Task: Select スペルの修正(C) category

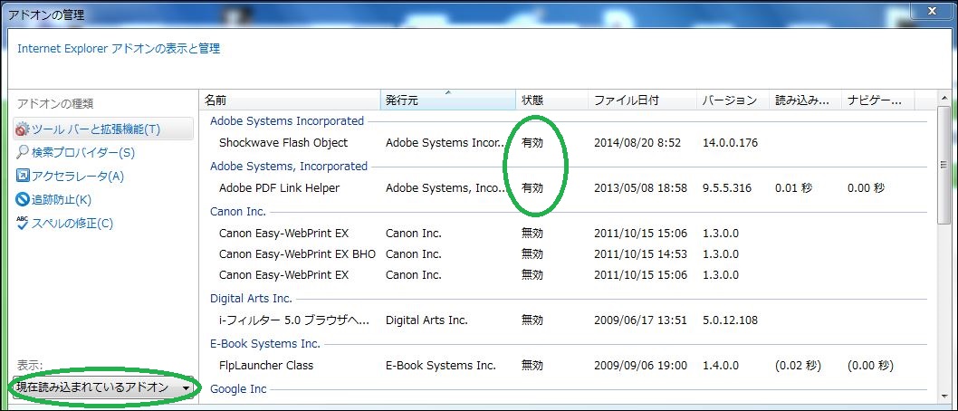Action: (72, 223)
